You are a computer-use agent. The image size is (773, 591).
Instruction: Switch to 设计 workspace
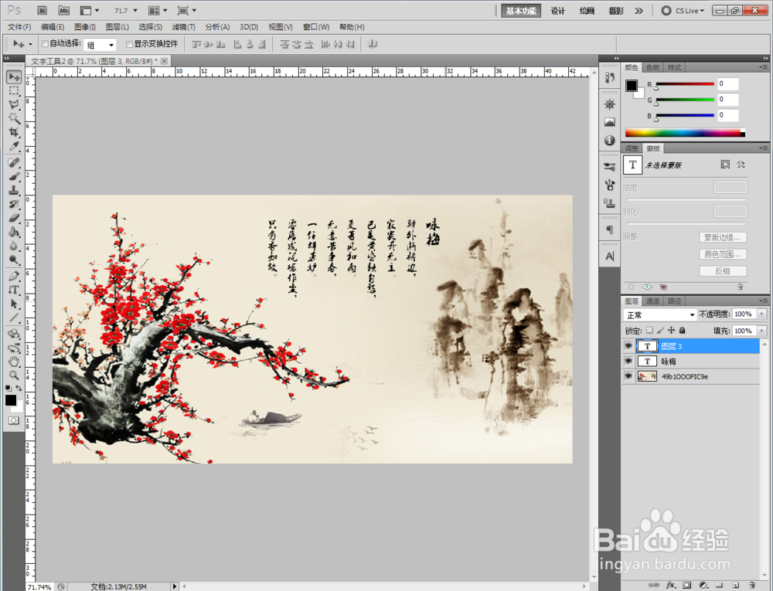tap(557, 11)
